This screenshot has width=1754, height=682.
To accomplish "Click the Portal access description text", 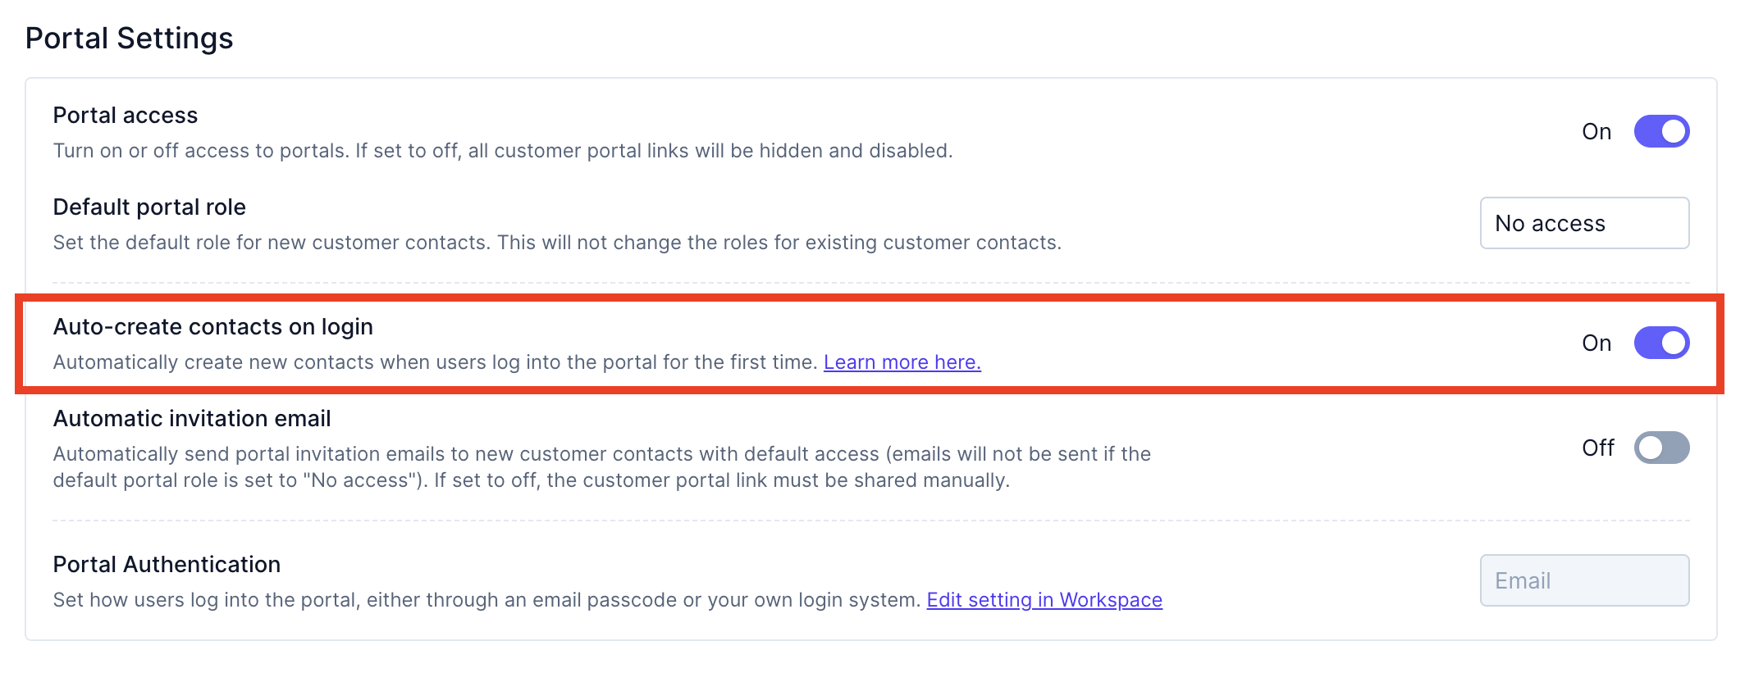I will (502, 151).
